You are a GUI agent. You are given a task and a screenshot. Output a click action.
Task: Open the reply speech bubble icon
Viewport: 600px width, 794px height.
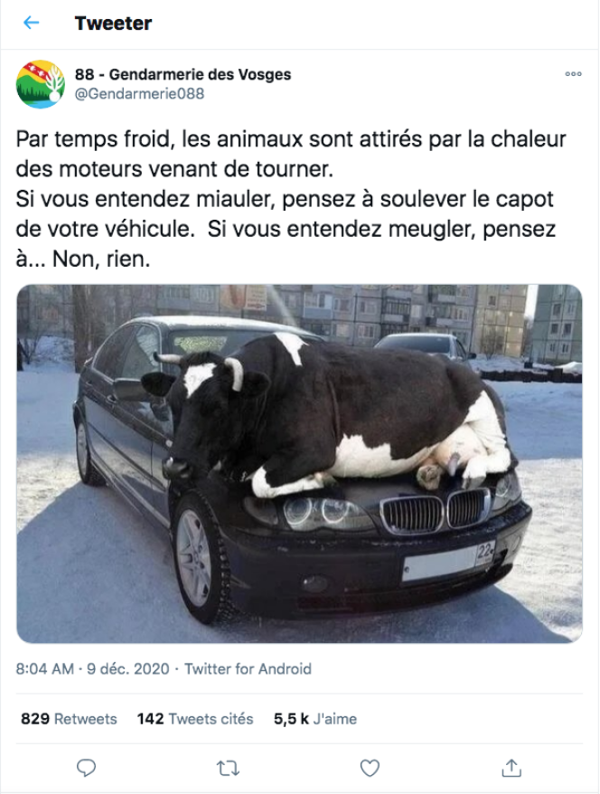click(86, 768)
